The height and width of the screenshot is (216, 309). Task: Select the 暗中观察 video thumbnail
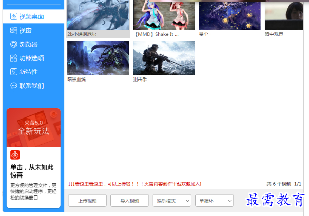pos(284,15)
